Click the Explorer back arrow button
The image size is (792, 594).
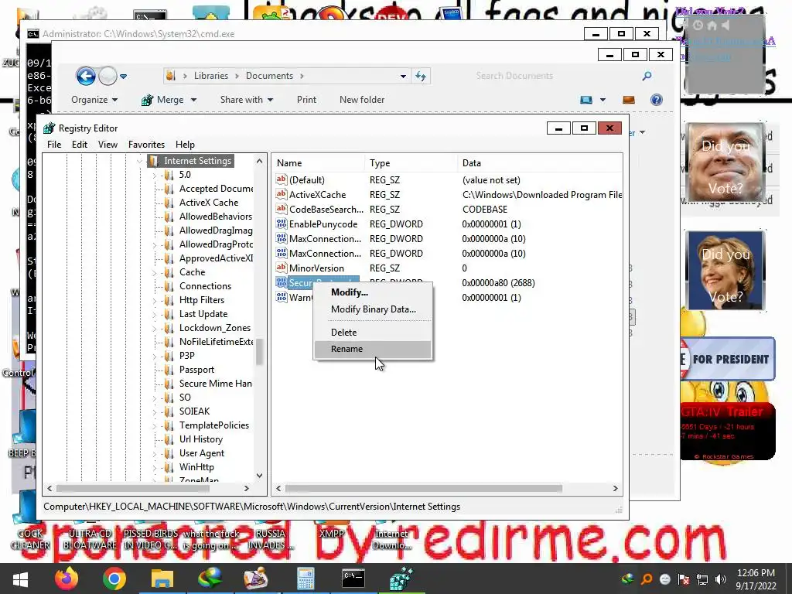coord(86,77)
